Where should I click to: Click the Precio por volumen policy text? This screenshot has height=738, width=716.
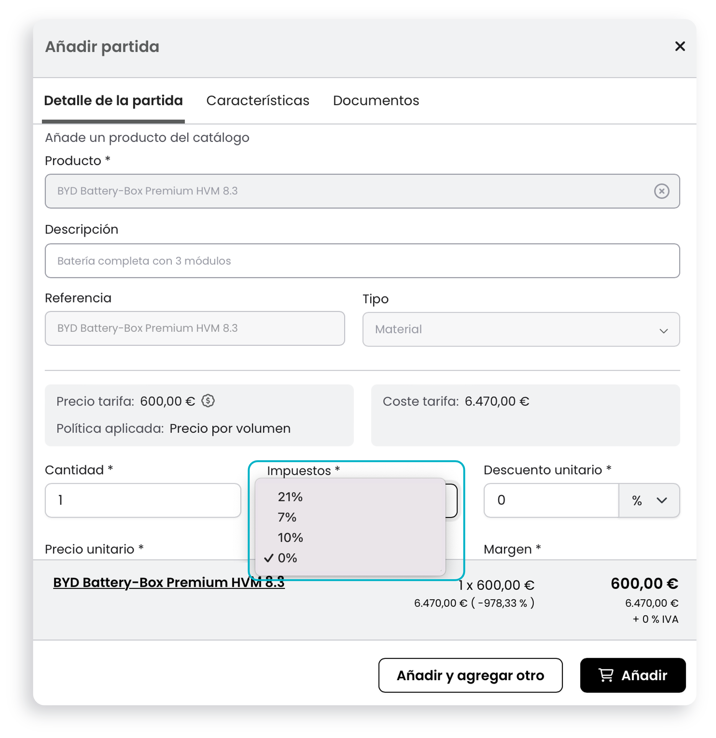click(230, 429)
